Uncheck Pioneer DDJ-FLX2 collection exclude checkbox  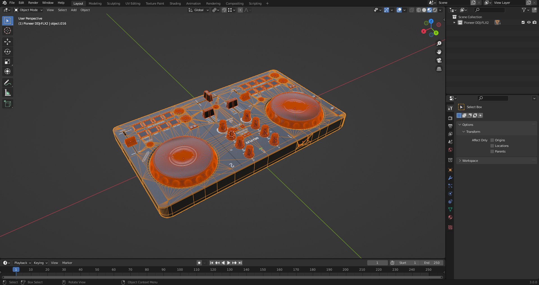523,22
